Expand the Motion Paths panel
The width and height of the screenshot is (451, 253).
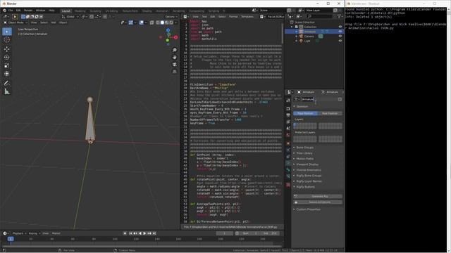[x=305, y=159]
